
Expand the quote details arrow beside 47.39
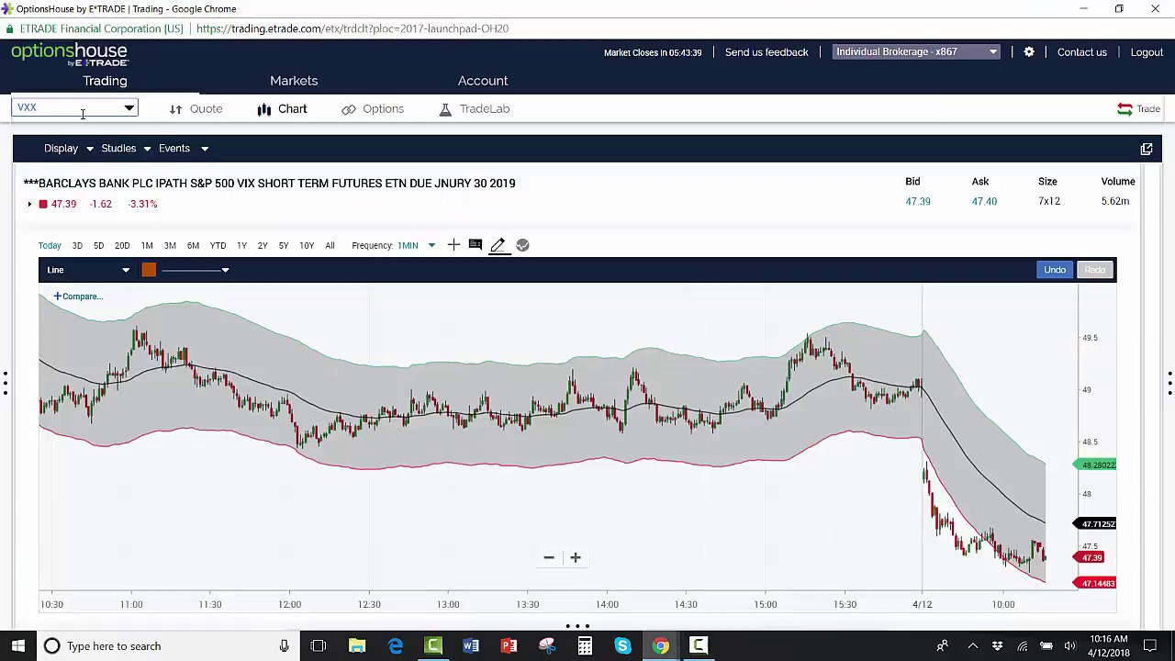tap(29, 204)
